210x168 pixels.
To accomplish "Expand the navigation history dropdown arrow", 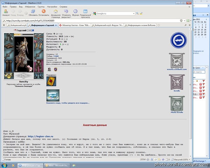I will click(x=26, y=13).
